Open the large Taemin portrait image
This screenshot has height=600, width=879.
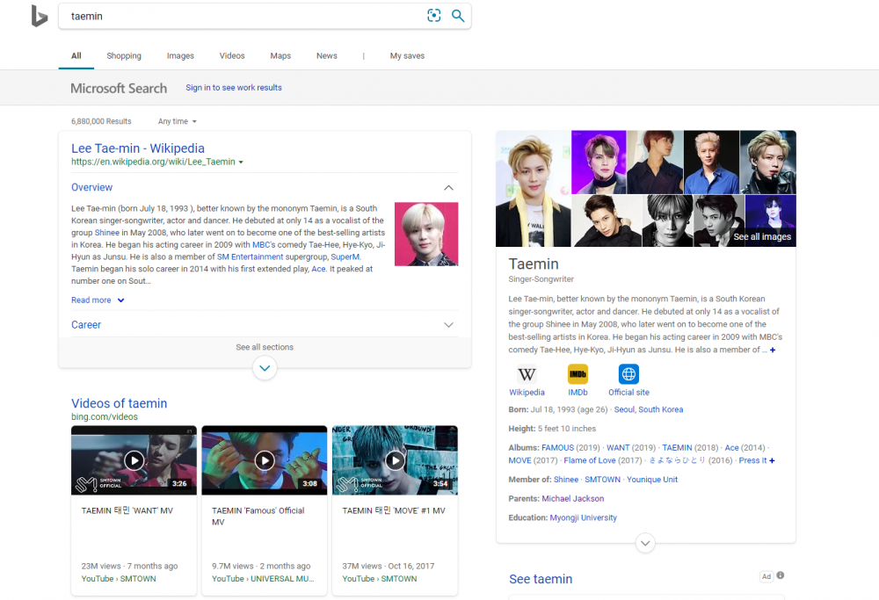tap(534, 189)
